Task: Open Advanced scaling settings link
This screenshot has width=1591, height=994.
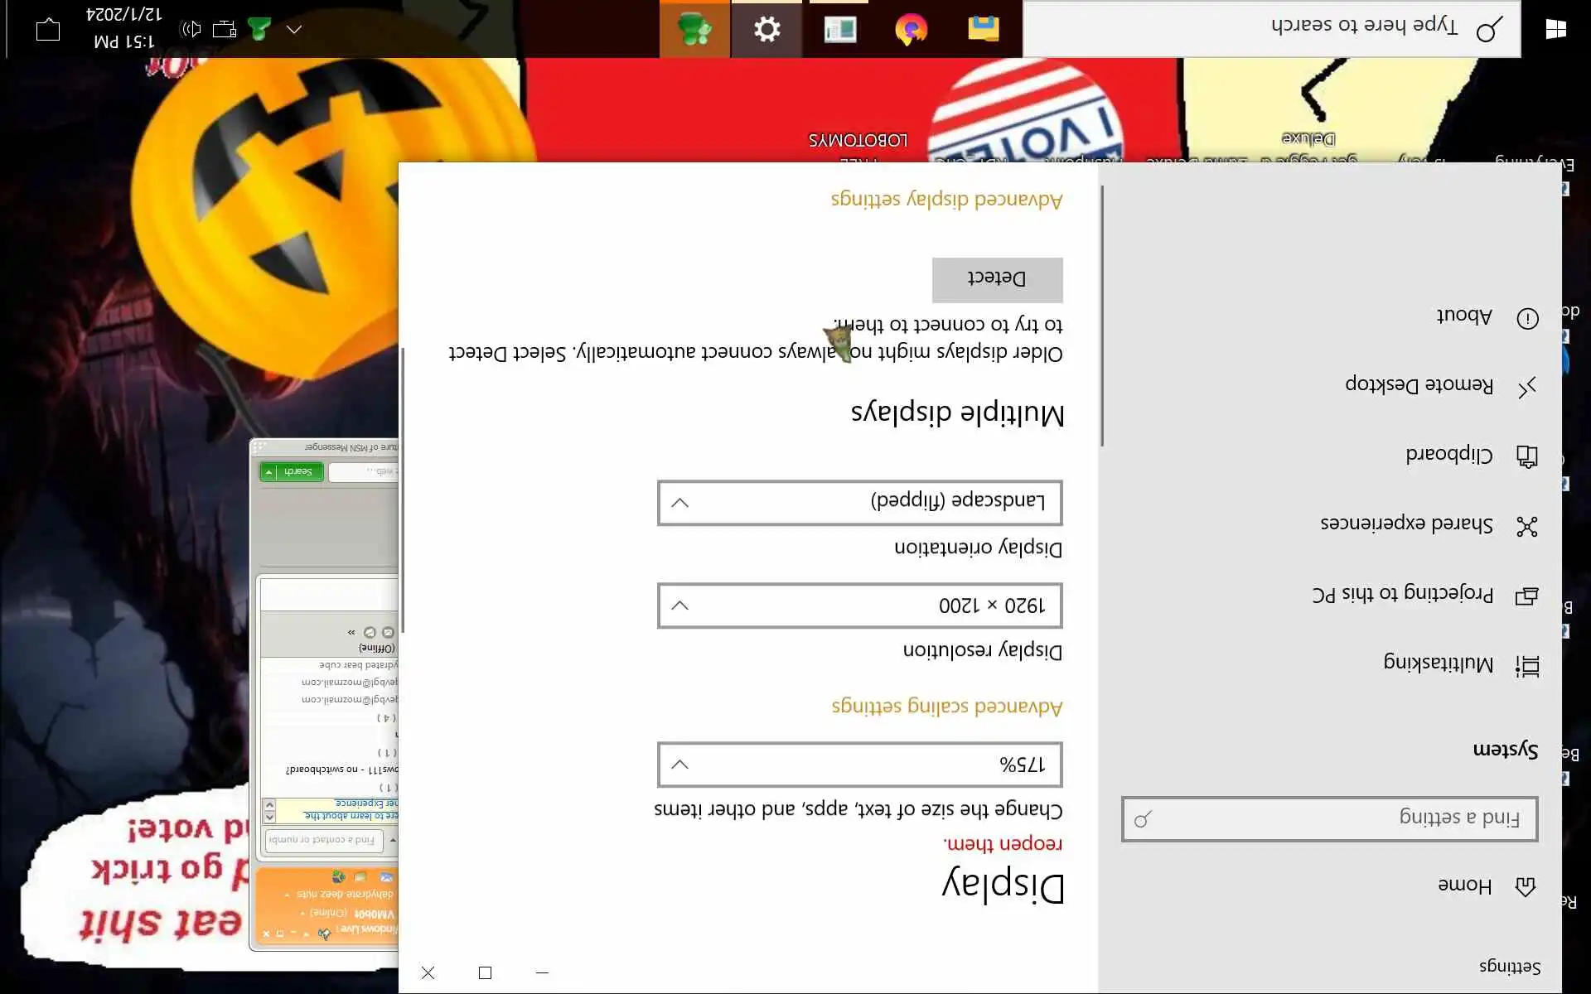Action: click(x=946, y=706)
